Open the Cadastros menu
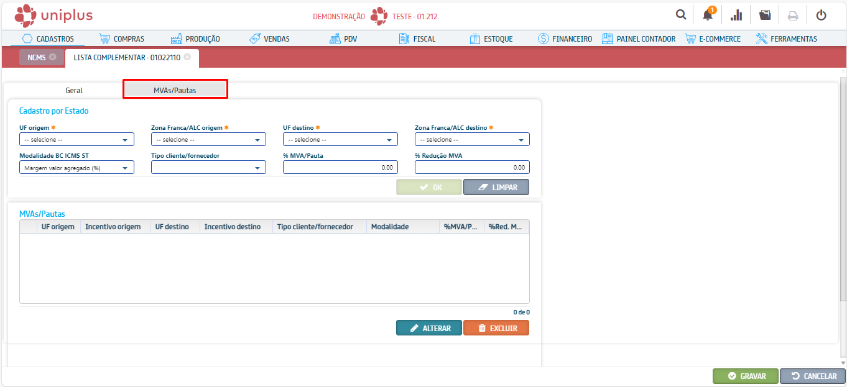This screenshot has width=847, height=387. [48, 39]
